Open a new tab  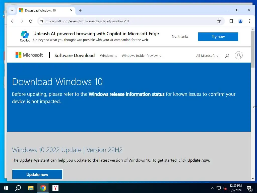pyautogui.click(x=80, y=10)
